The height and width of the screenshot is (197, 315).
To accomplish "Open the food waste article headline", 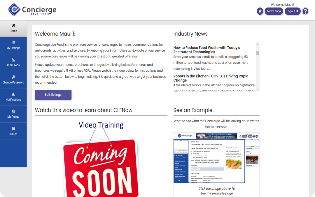I will click(x=207, y=50).
